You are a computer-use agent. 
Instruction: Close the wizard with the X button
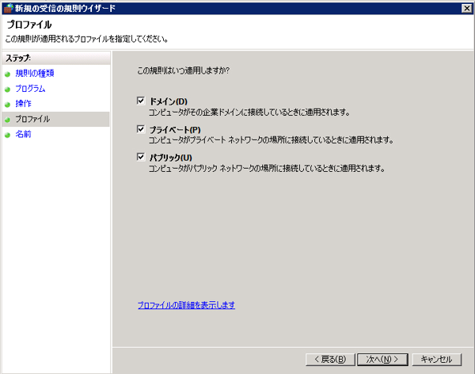point(467,8)
